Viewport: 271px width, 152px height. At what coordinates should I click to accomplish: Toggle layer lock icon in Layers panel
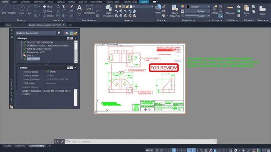[127, 7]
